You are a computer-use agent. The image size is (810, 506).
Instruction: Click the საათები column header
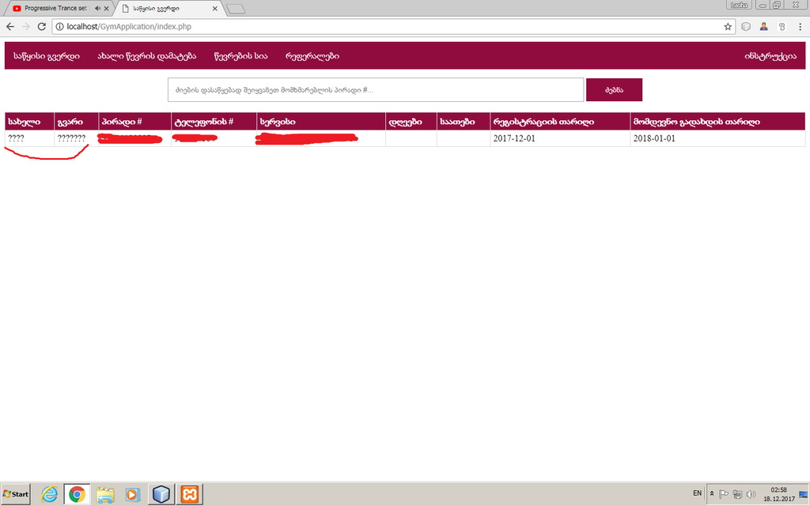pyautogui.click(x=464, y=121)
